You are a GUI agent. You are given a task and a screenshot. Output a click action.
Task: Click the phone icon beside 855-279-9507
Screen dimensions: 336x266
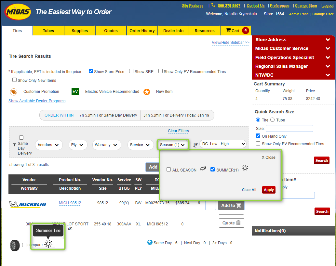(213, 5)
